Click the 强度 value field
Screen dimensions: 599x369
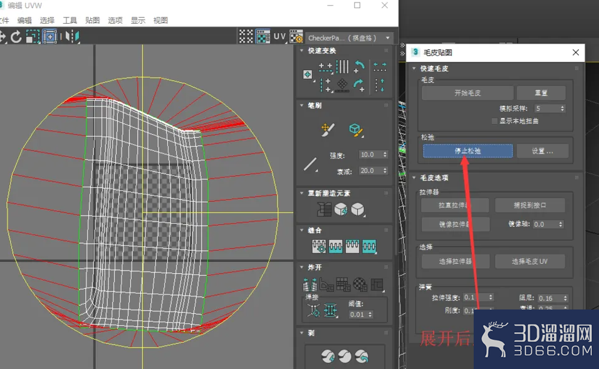tap(370, 155)
